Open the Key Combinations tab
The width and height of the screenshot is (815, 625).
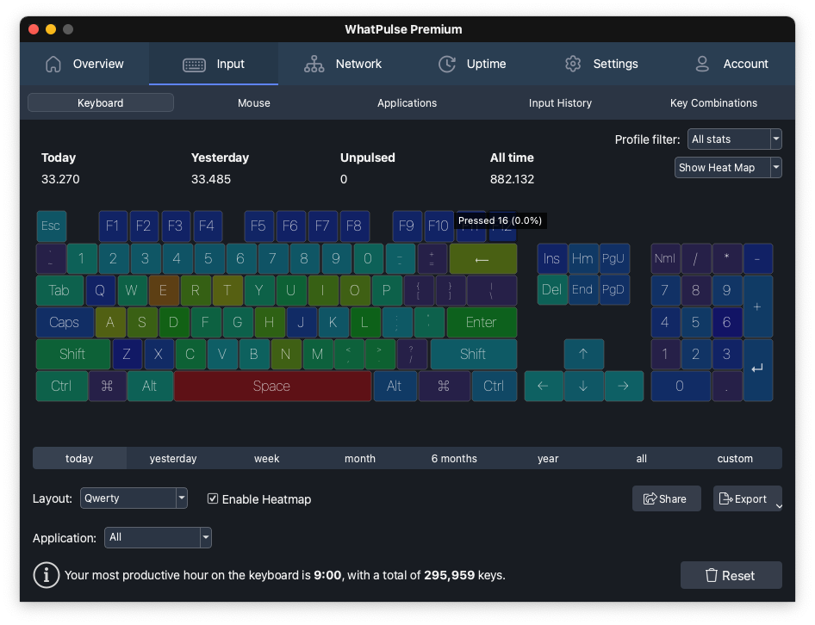(713, 102)
